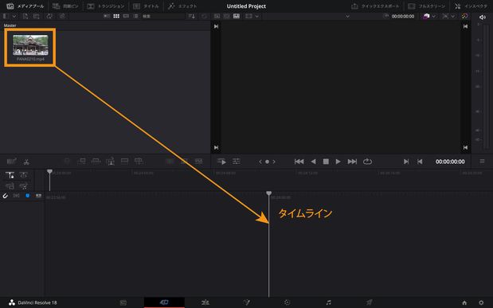Switch media pool to filmstrip view
Viewport: 493px width, 308px height.
coord(126,16)
